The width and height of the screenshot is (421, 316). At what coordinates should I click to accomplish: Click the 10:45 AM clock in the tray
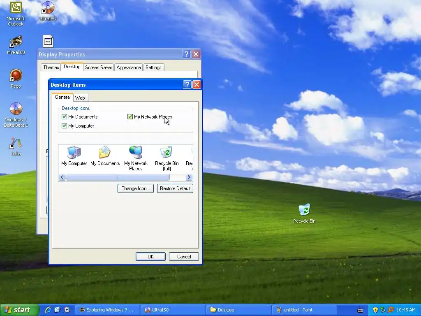(406, 310)
